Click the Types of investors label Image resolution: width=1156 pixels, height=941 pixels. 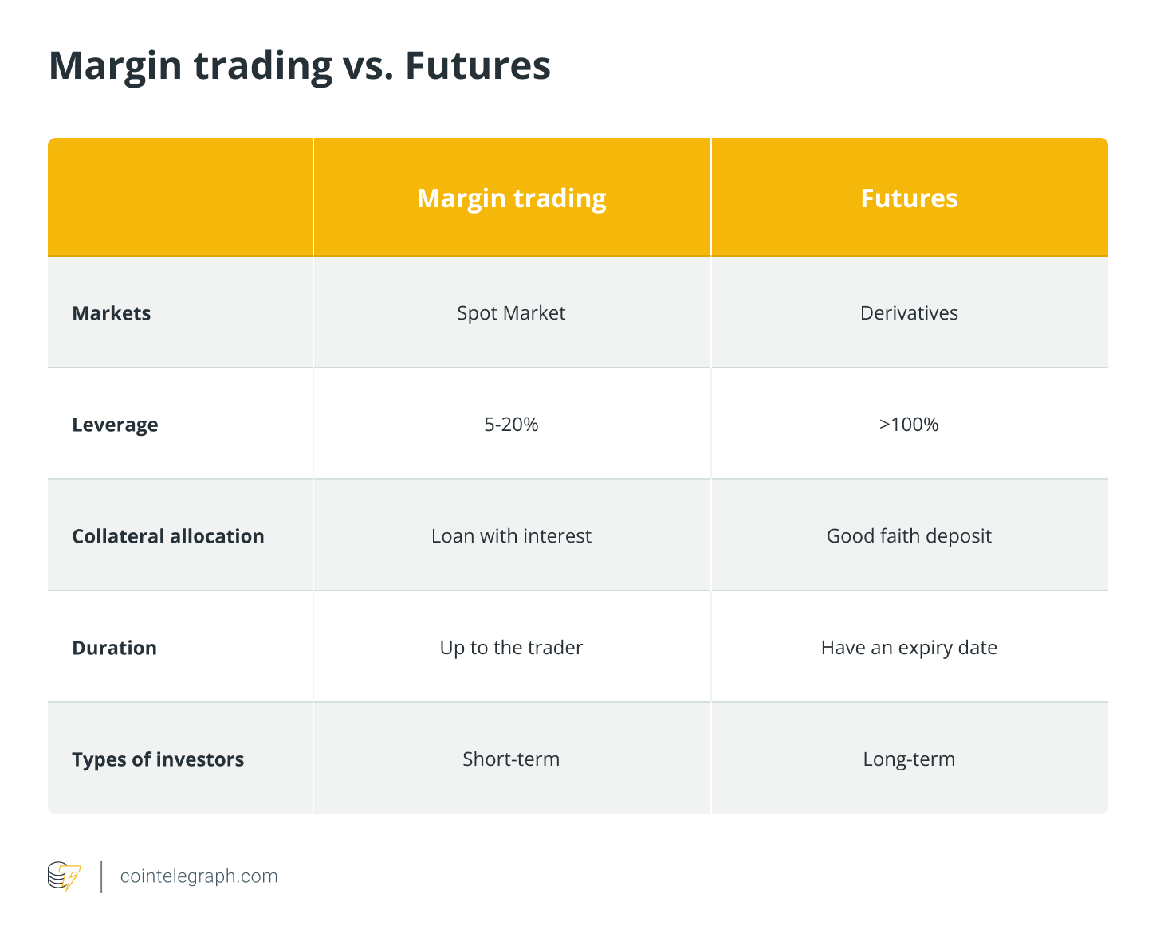coord(158,759)
